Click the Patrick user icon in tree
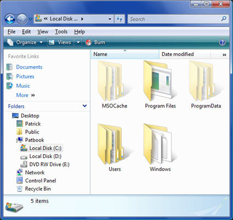This screenshot has width=233, height=220. pos(20,123)
